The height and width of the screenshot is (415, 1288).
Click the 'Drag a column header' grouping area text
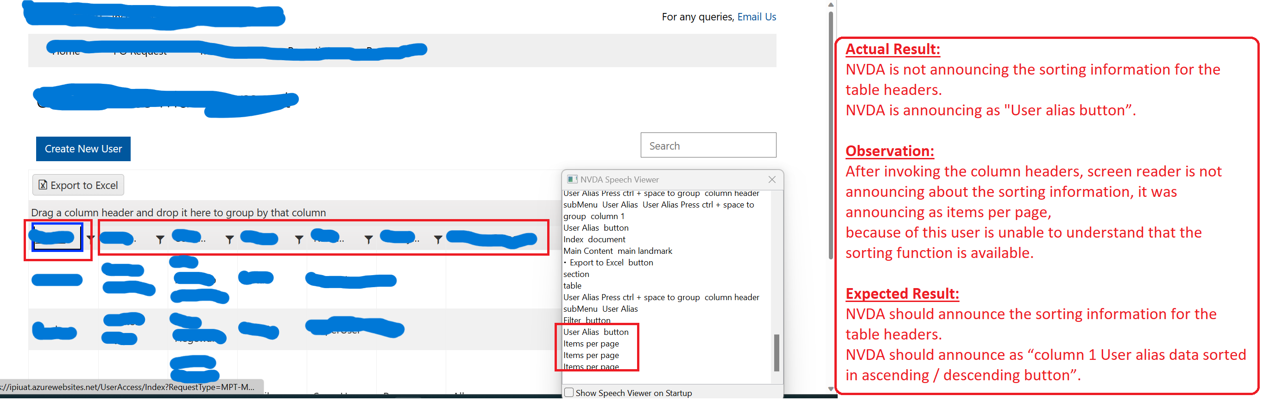point(178,213)
